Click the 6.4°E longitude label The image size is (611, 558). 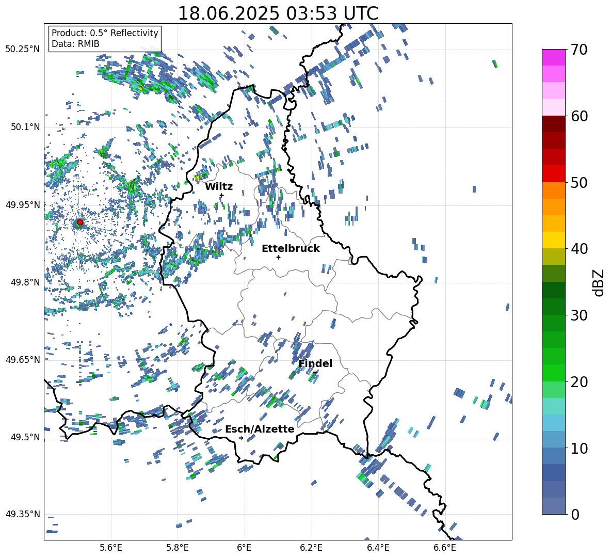click(x=378, y=548)
